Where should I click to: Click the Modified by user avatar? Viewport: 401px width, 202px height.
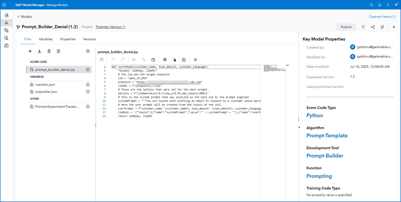[353, 57]
